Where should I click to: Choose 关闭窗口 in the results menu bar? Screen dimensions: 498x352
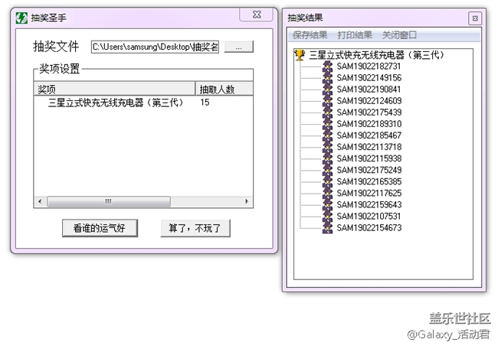pyautogui.click(x=399, y=35)
